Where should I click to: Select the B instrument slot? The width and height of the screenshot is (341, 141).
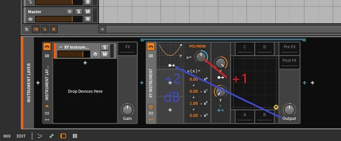(x=264, y=116)
